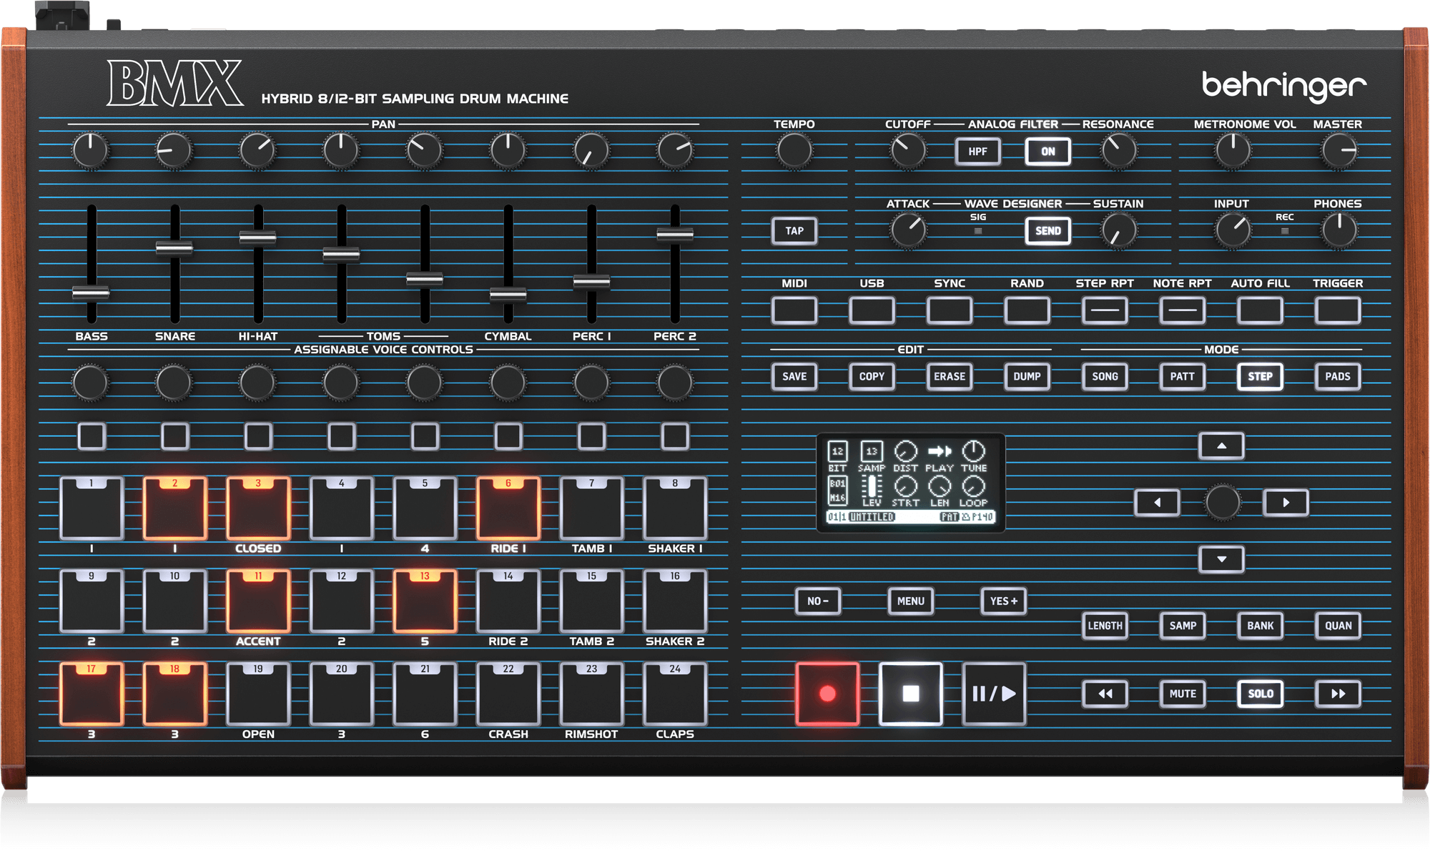Image resolution: width=1430 pixels, height=851 pixels.
Task: Toggle the analog filter ON button
Action: click(1047, 152)
